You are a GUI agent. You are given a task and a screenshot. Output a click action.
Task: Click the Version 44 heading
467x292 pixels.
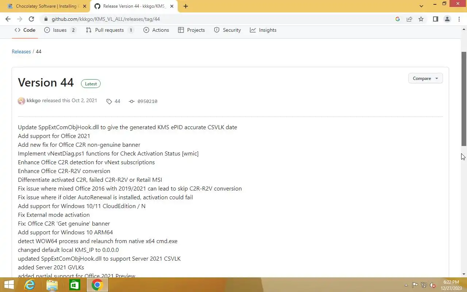click(x=46, y=82)
